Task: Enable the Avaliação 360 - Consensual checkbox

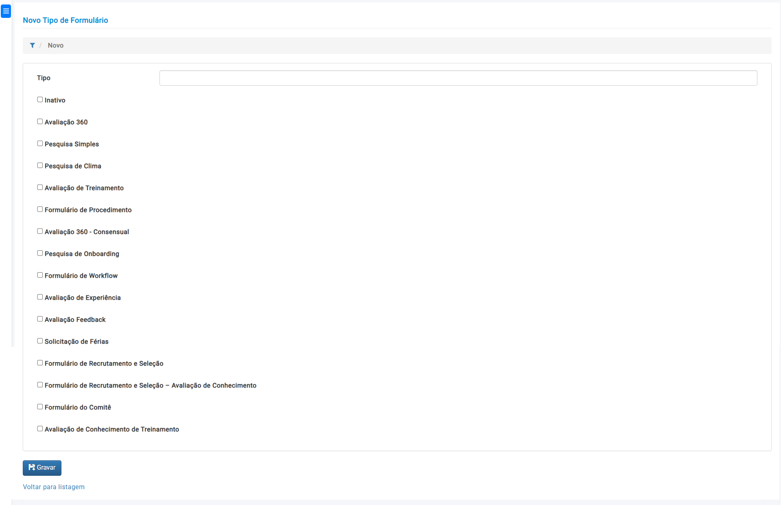Action: tap(40, 231)
